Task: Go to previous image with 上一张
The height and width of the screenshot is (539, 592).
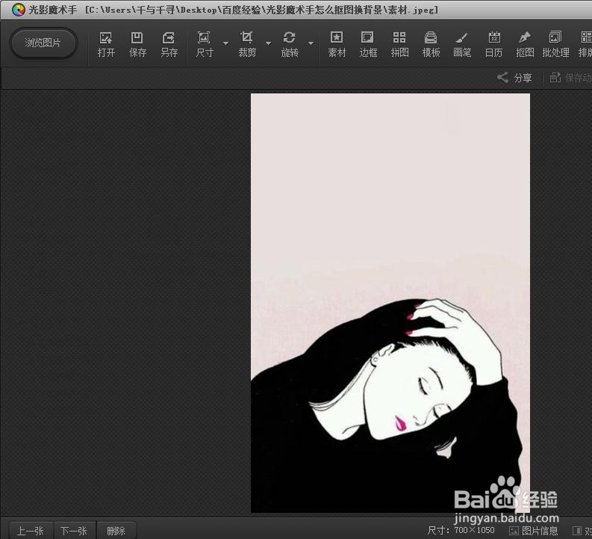Action: [x=30, y=530]
